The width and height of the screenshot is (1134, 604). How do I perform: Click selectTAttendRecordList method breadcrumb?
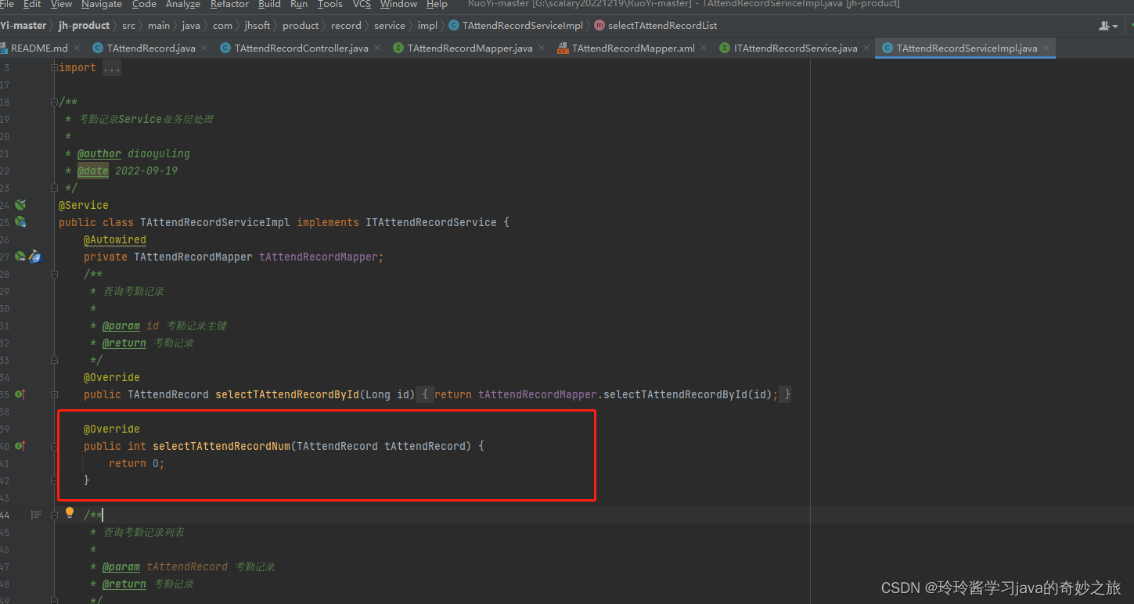(x=656, y=26)
